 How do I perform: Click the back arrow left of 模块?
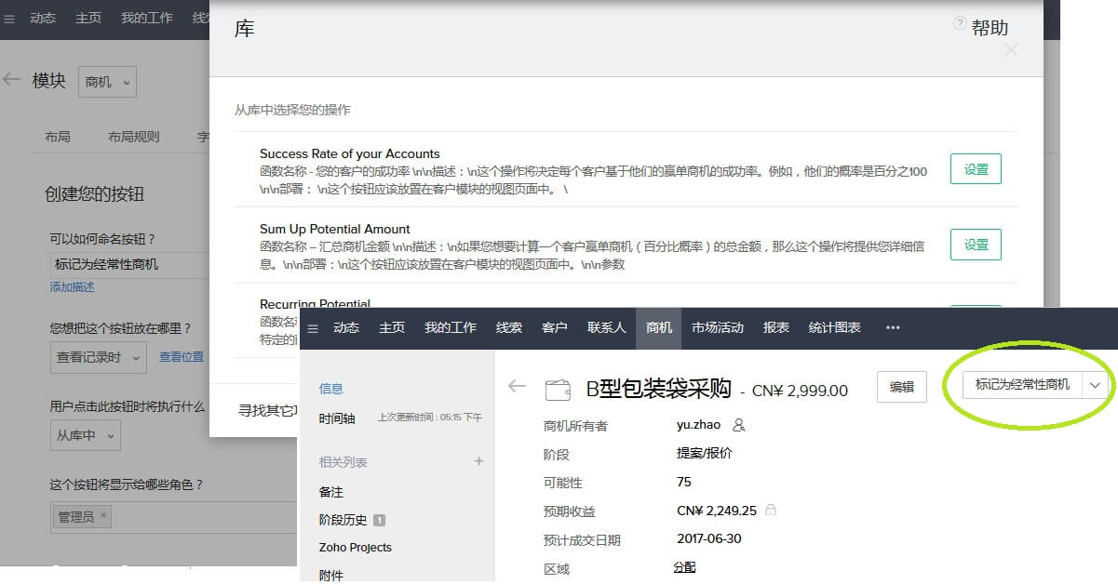pyautogui.click(x=12, y=80)
